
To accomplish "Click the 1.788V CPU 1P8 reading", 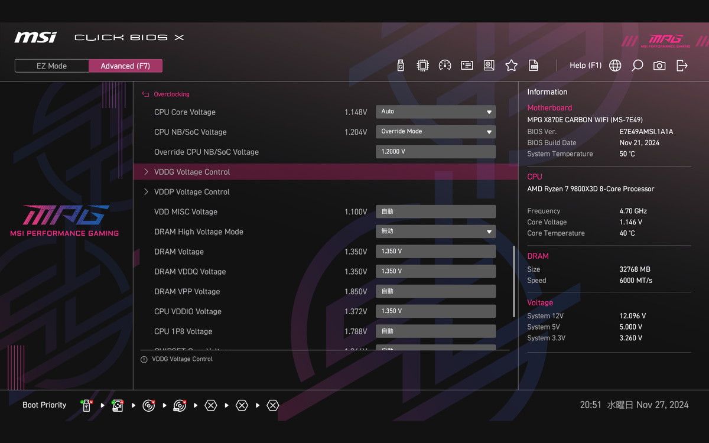I will [356, 332].
